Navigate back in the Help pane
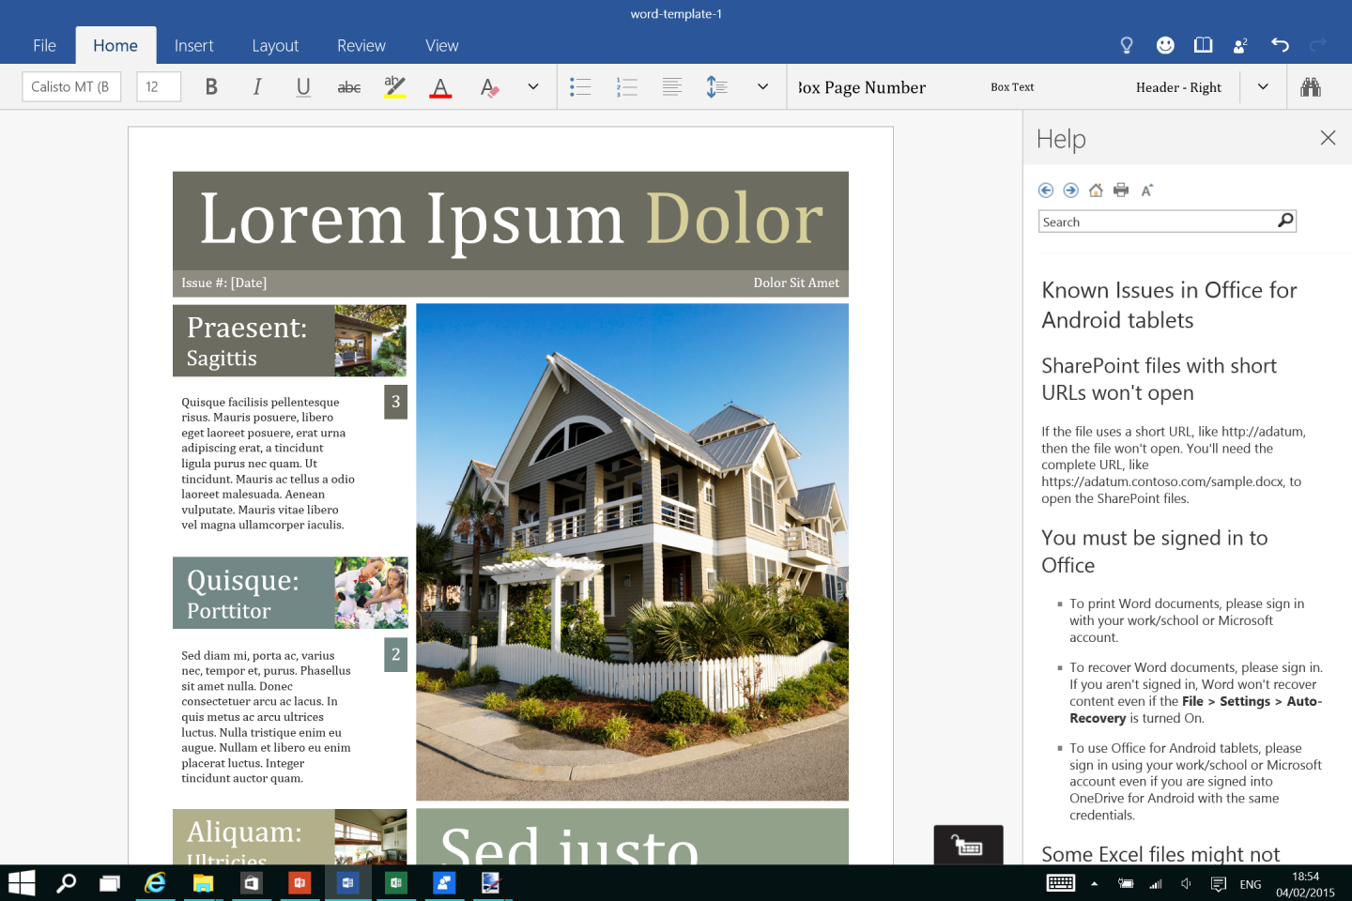Image resolution: width=1352 pixels, height=901 pixels. (x=1045, y=190)
